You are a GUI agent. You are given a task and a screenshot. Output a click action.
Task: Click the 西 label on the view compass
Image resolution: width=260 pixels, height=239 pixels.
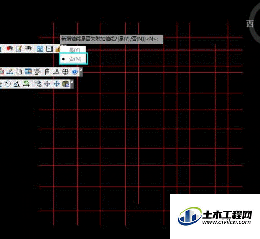(x=250, y=23)
